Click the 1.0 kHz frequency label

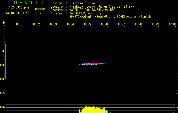[2, 51]
